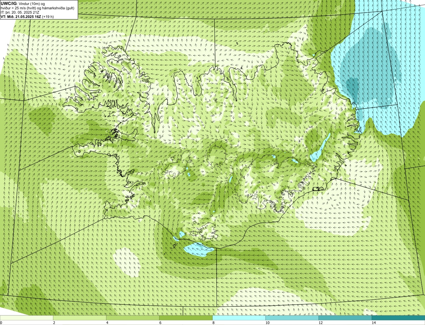Click the legend scale label "12"
Viewport: 425px width, 325px height.
tap(320, 323)
